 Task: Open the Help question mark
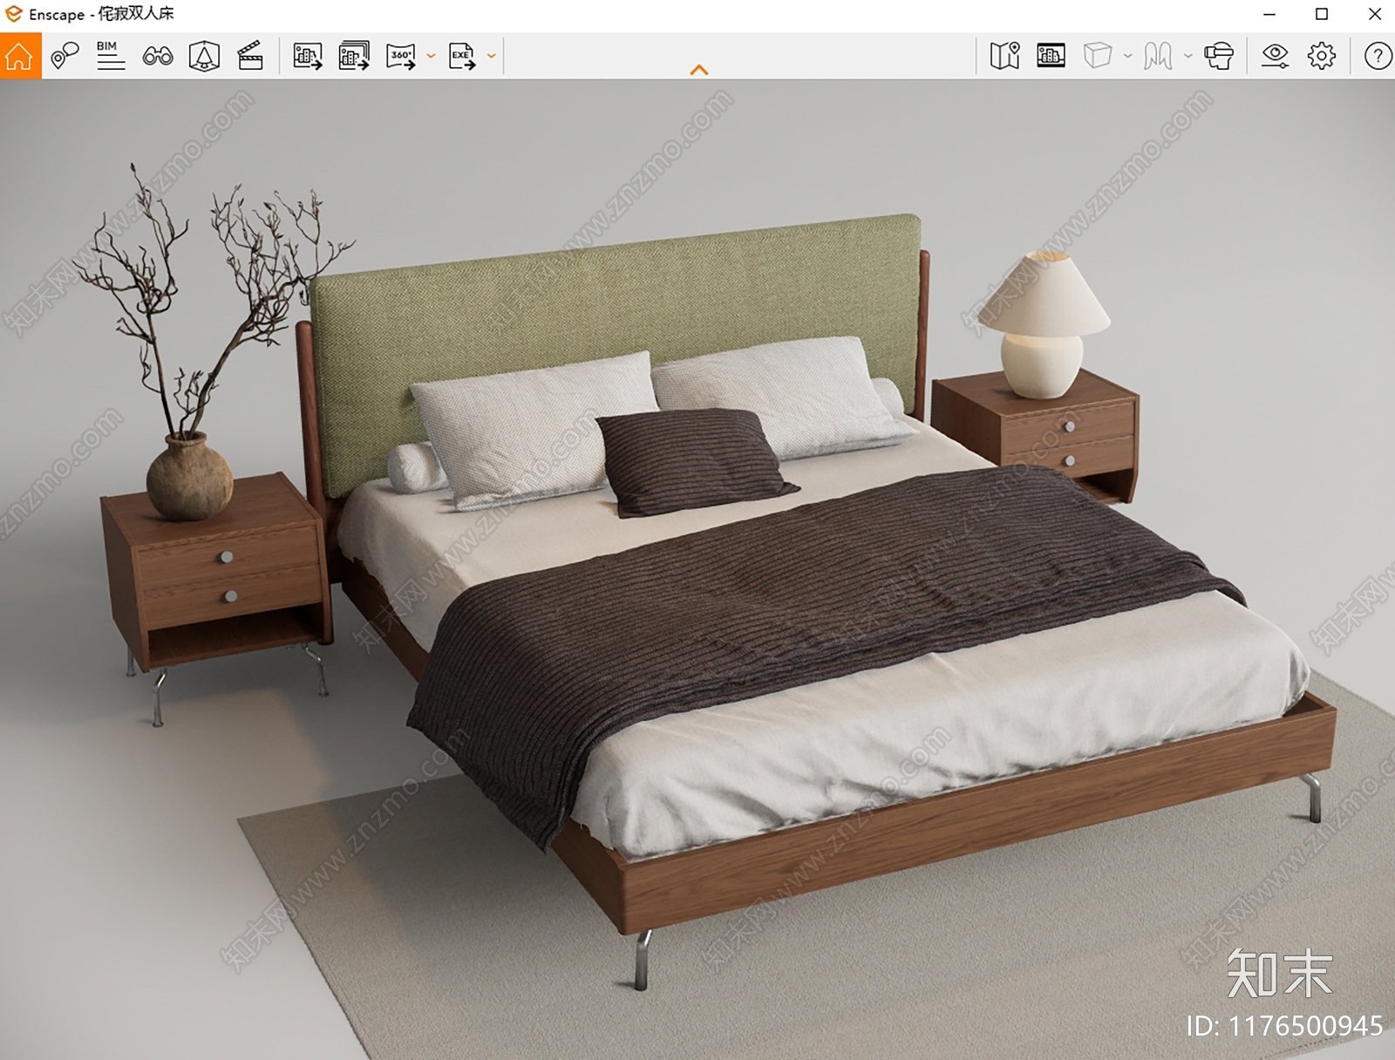[1378, 57]
